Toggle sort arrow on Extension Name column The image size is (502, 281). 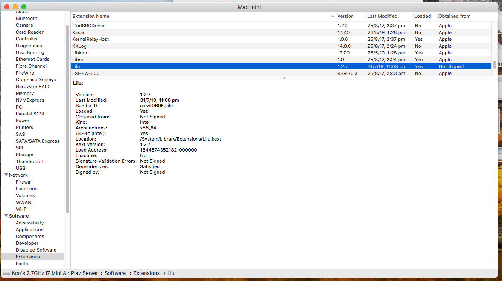tap(333, 16)
